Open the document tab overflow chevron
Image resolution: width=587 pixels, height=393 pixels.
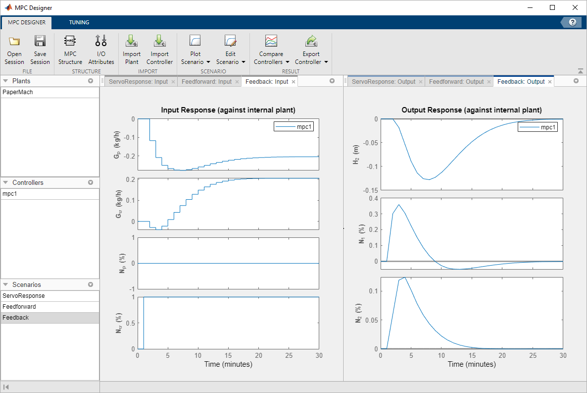tap(332, 81)
